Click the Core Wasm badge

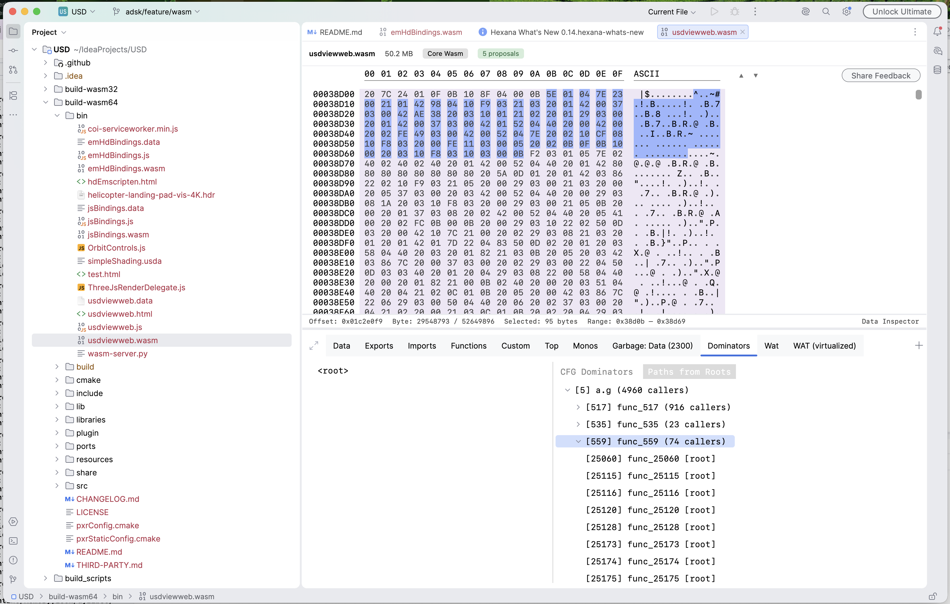(445, 53)
